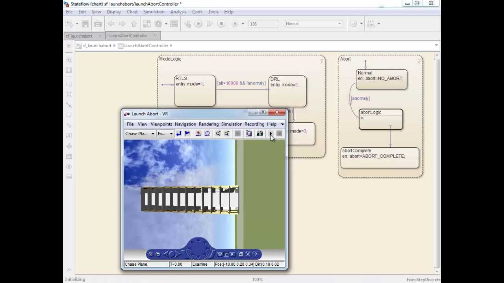The image size is (504, 283).
Task: Click return to viewpoint arrow icon
Action: coord(179,134)
